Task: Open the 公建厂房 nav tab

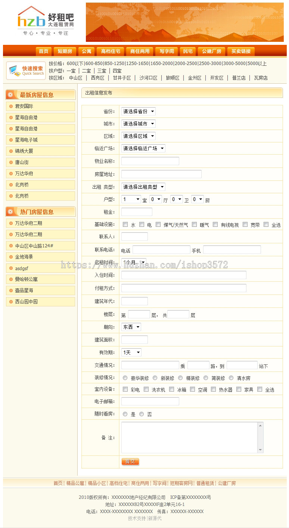Action: 212,51
